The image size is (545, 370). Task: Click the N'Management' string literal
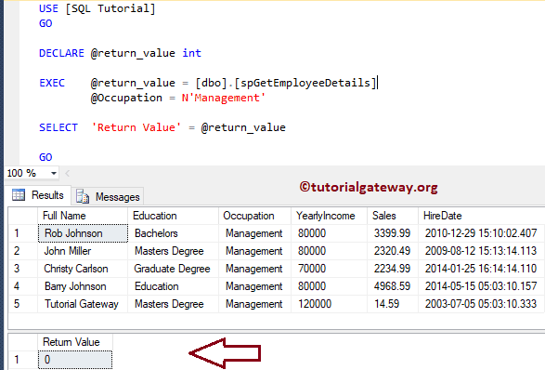tap(224, 98)
